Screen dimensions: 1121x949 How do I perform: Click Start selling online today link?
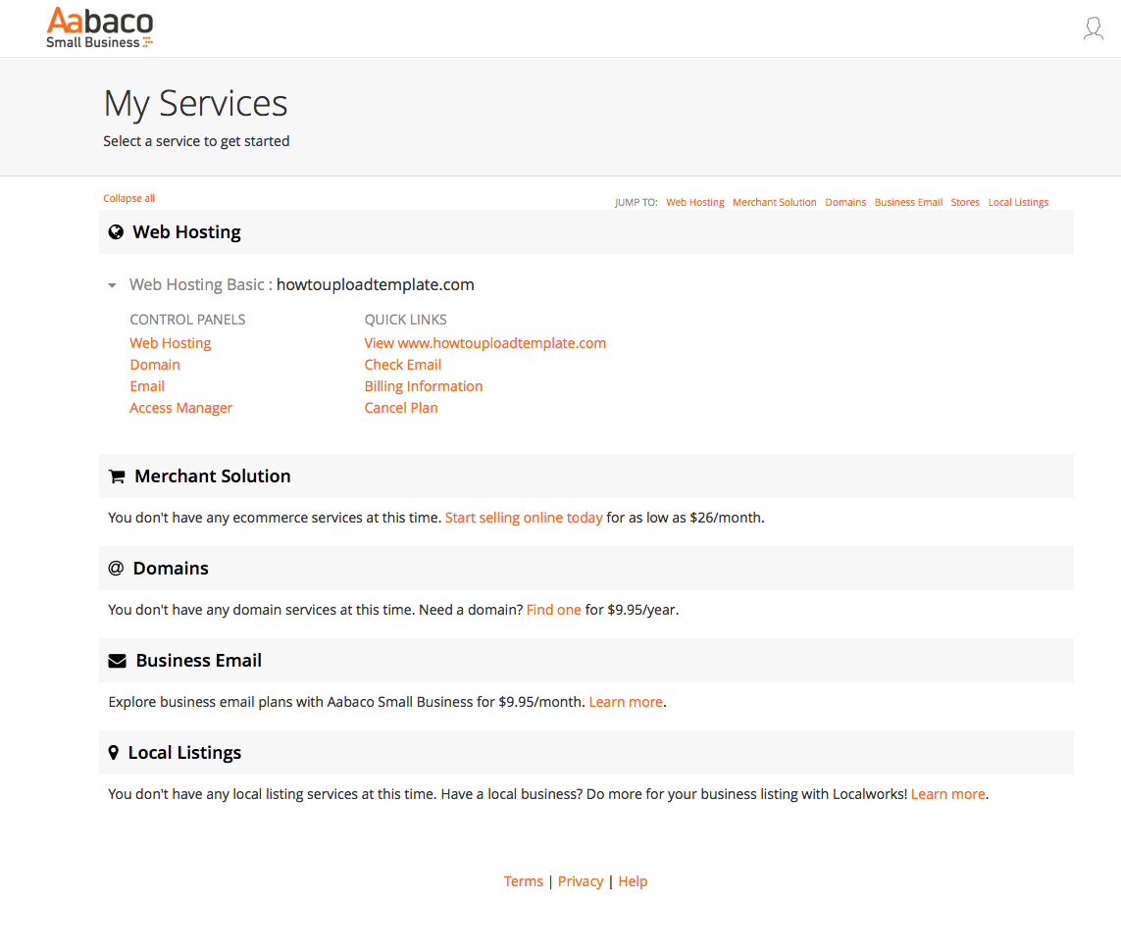click(524, 518)
